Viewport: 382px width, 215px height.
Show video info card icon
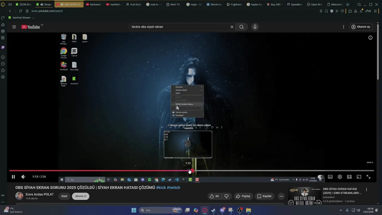pyautogui.click(x=370, y=38)
